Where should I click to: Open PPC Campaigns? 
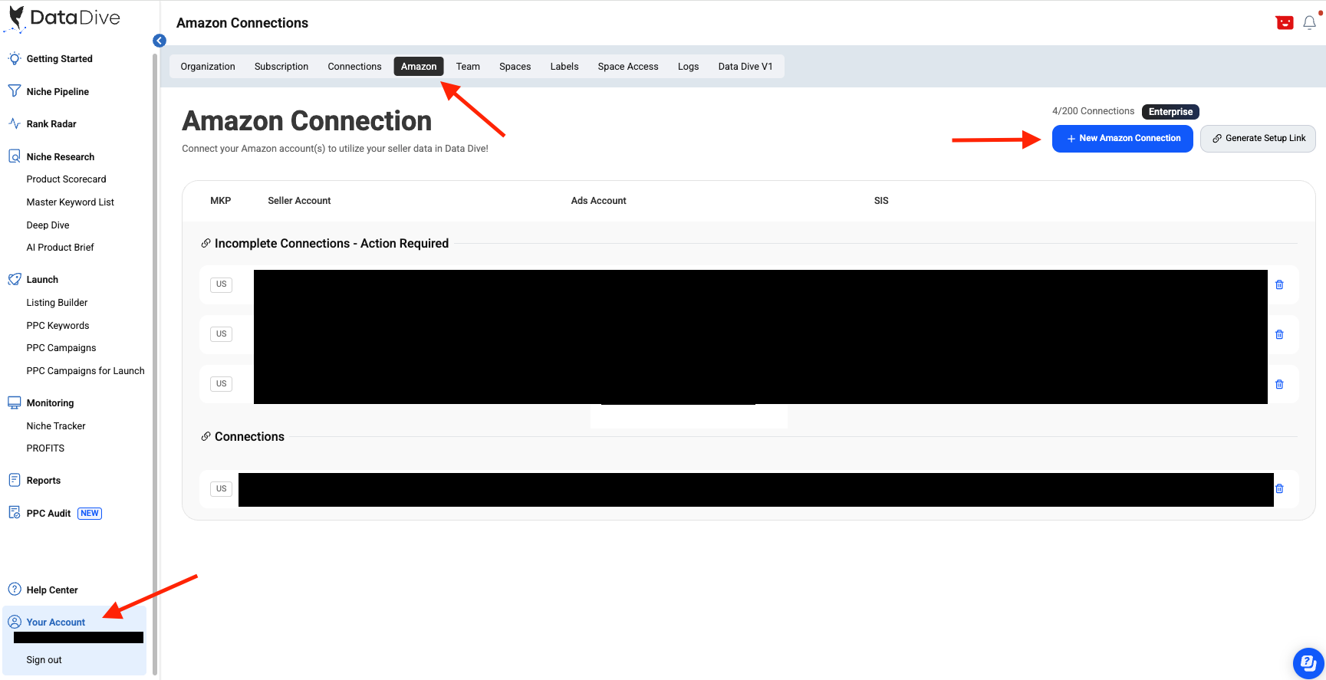(61, 348)
